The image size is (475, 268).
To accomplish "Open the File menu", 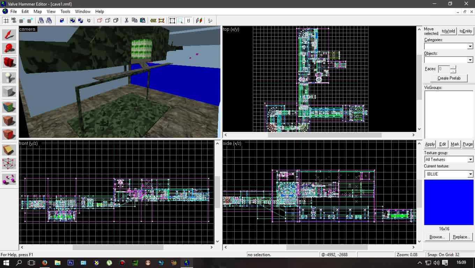I will (x=14, y=12).
